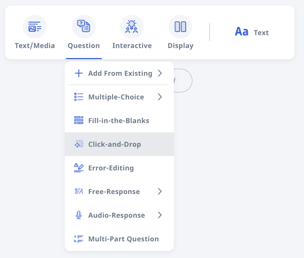Click the Text/Media picture-and-lines icon
The image size is (304, 258).
click(35, 27)
